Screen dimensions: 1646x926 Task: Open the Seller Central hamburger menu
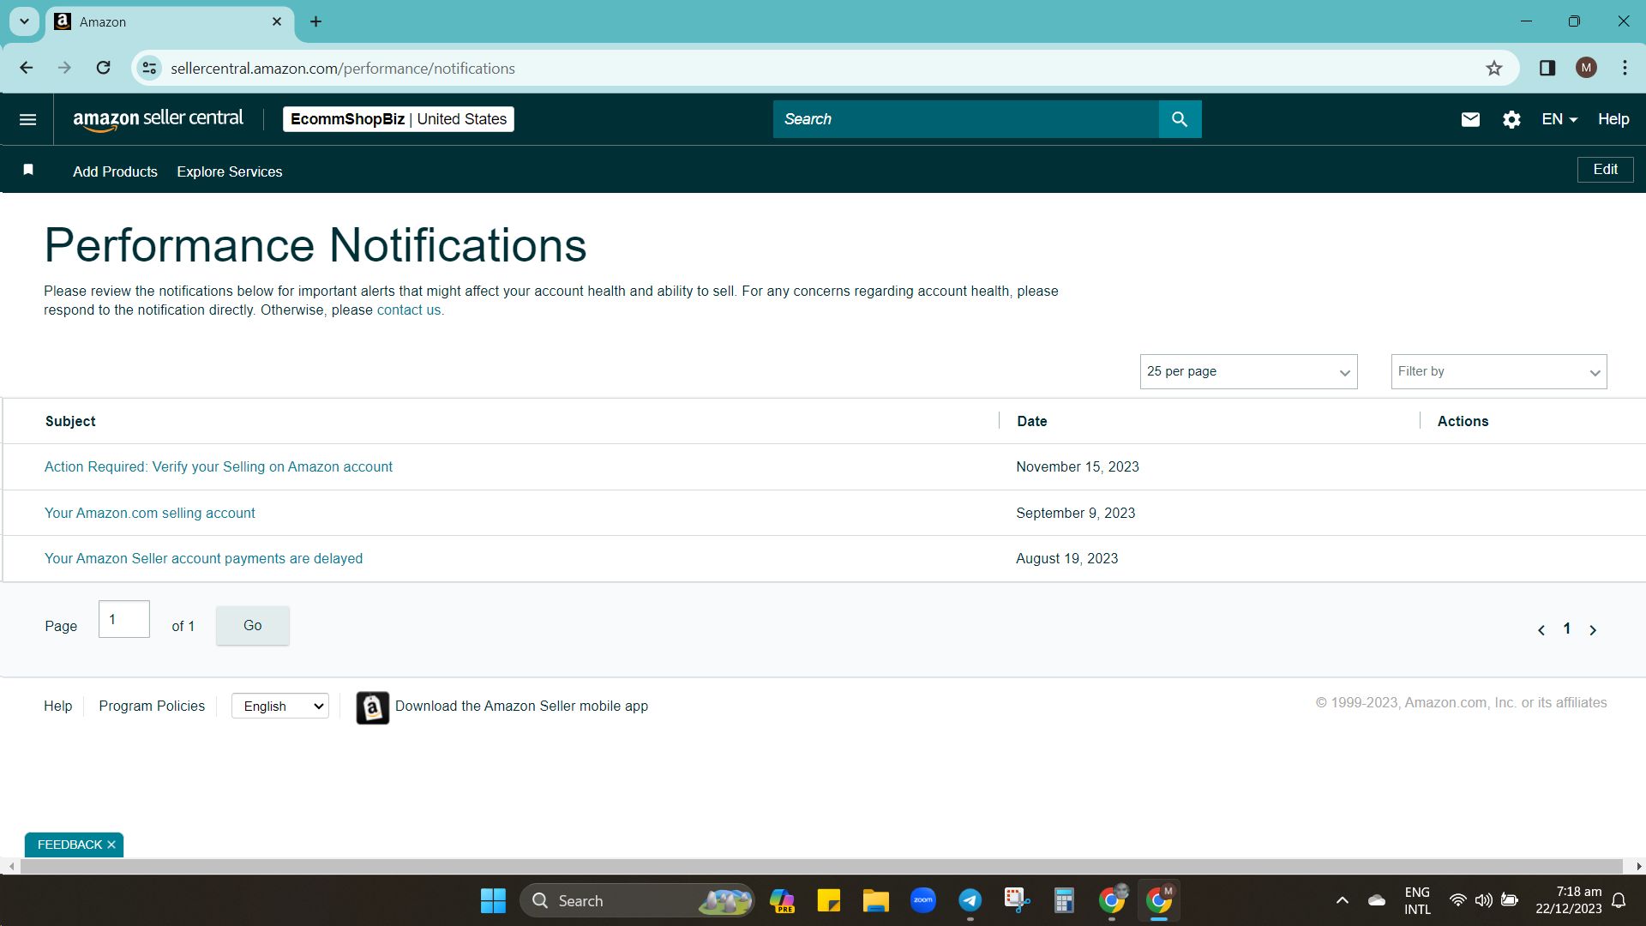pyautogui.click(x=27, y=119)
